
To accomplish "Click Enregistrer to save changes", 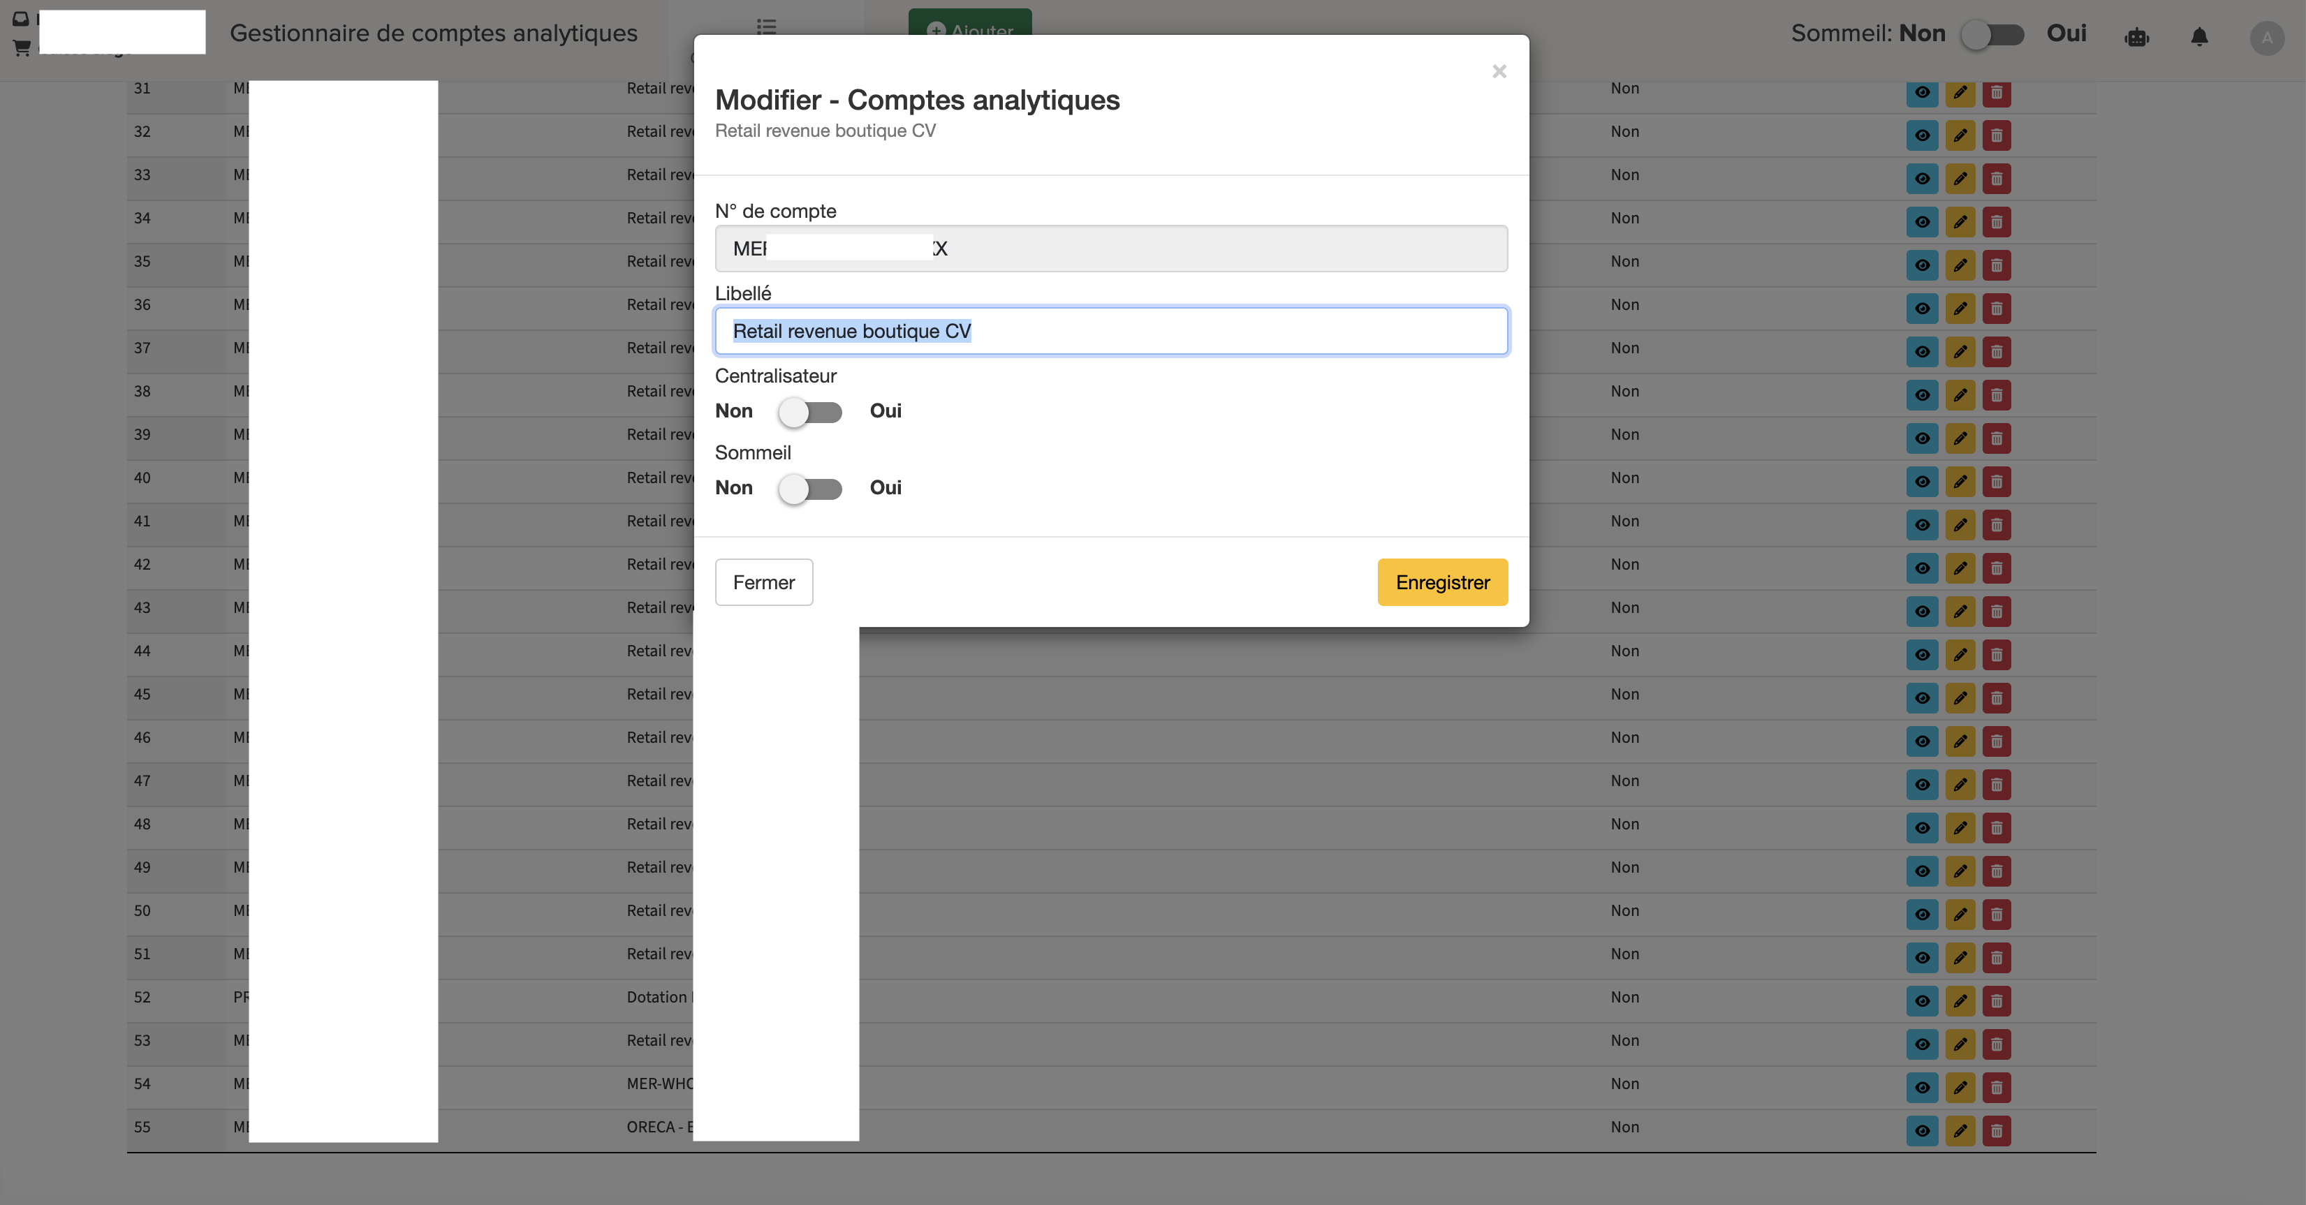I will pos(1442,582).
